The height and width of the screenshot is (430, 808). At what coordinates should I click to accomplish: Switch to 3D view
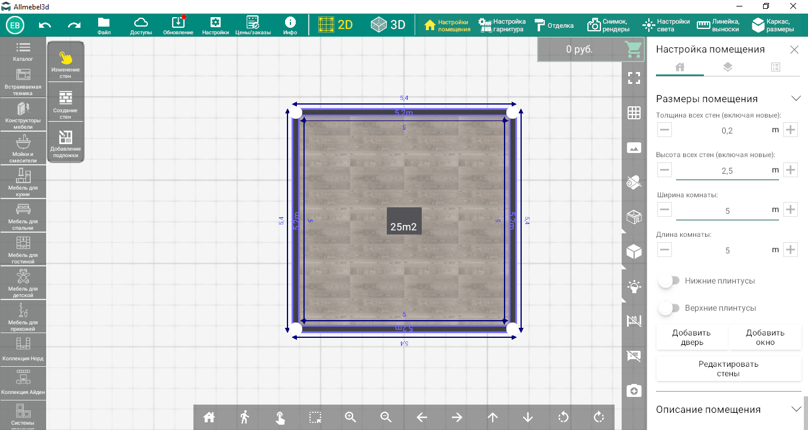(388, 25)
